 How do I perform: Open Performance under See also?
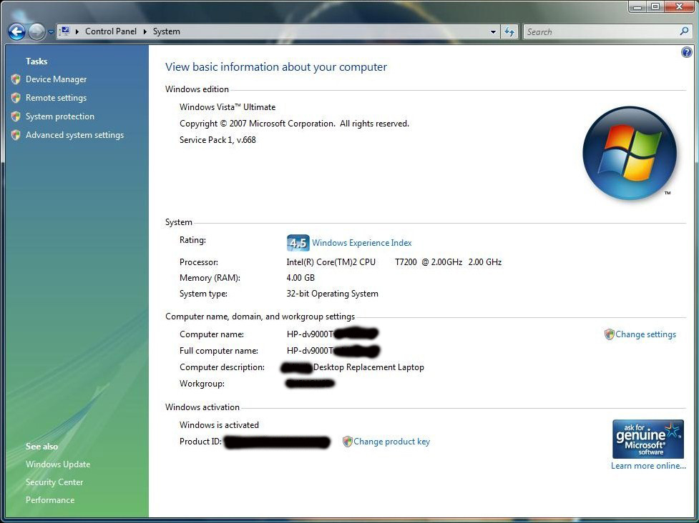pos(50,500)
